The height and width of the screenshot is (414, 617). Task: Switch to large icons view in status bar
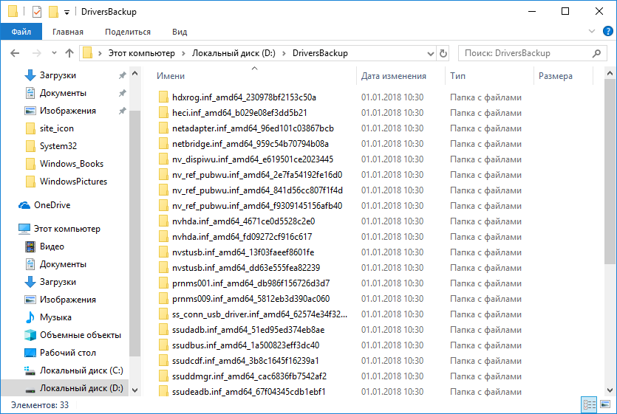click(x=604, y=404)
